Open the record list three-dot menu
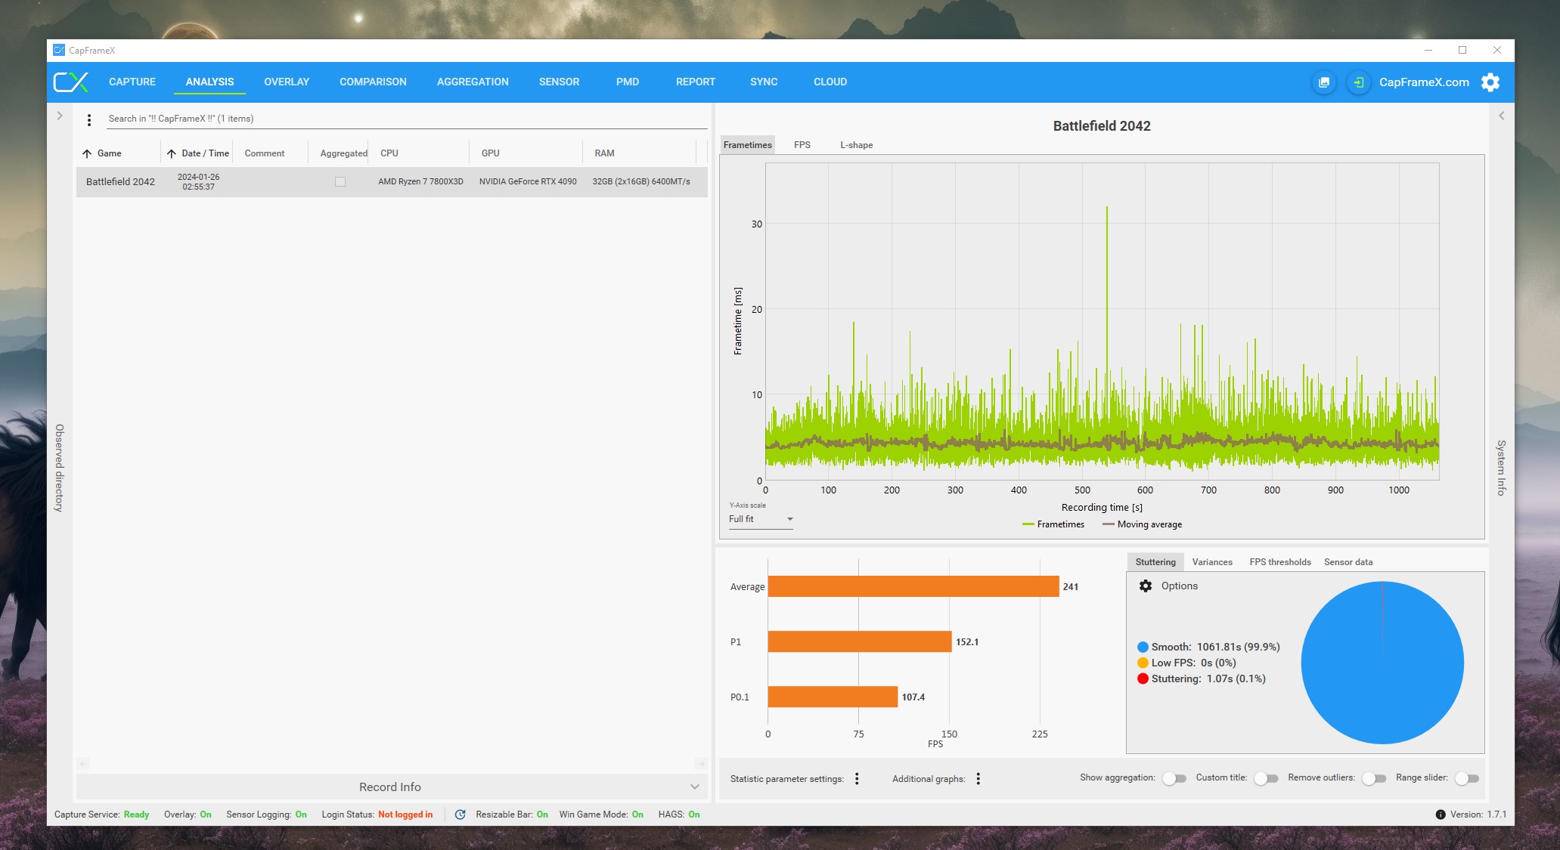The height and width of the screenshot is (850, 1560). [89, 119]
